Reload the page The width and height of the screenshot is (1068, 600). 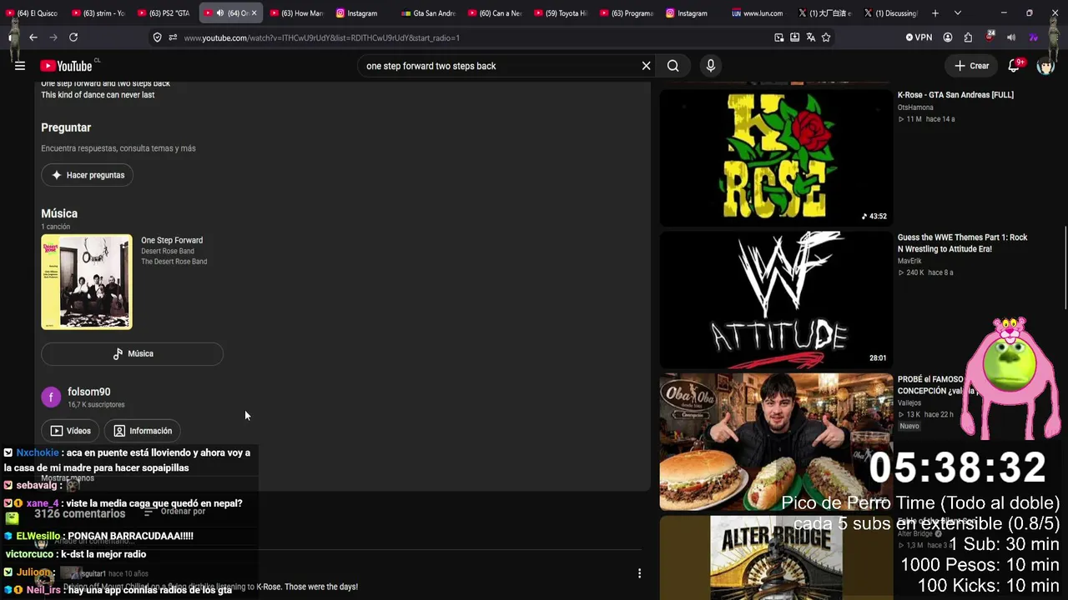pyautogui.click(x=73, y=37)
